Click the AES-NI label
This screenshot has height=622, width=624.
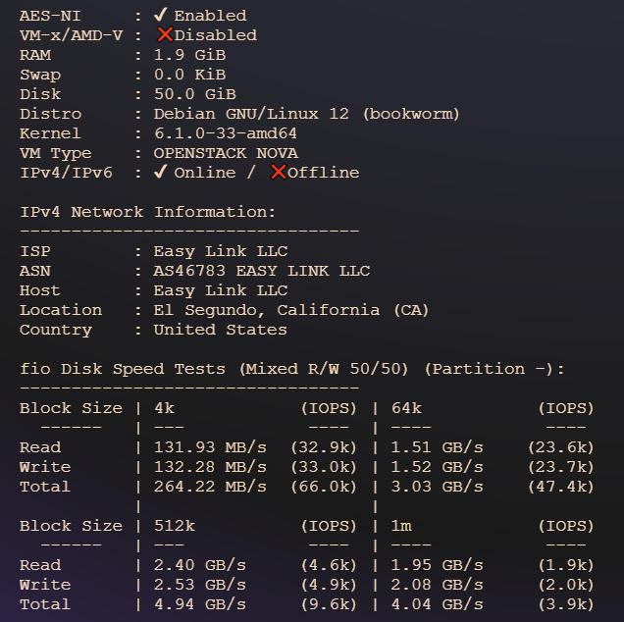coord(50,16)
